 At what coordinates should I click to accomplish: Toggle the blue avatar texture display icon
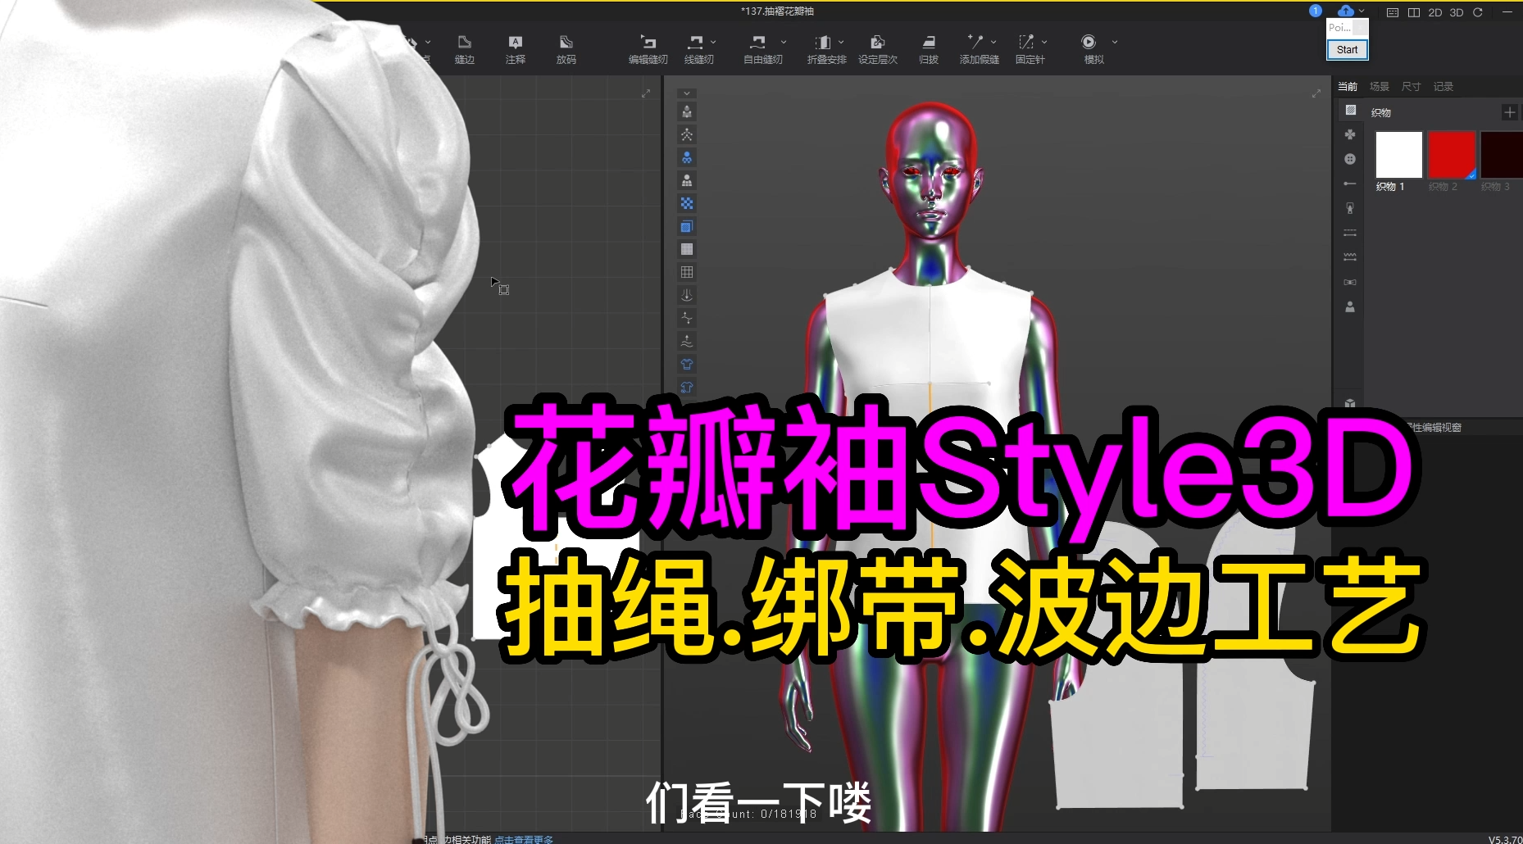click(x=687, y=158)
